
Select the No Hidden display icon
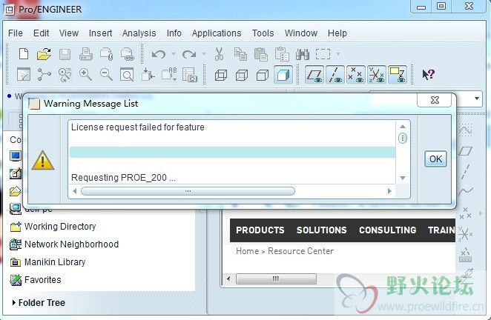click(x=263, y=75)
